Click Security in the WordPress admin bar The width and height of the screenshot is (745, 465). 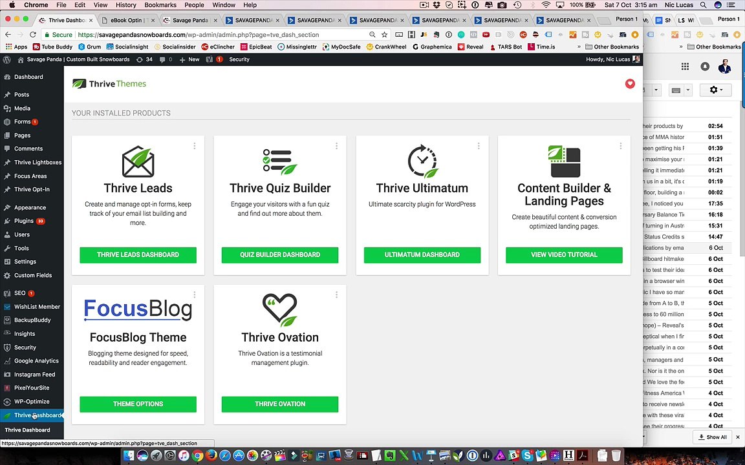[239, 59]
